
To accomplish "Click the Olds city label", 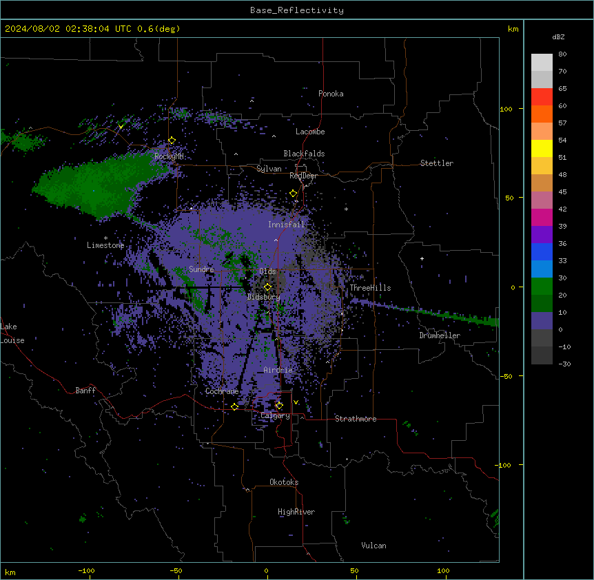I will tap(267, 271).
